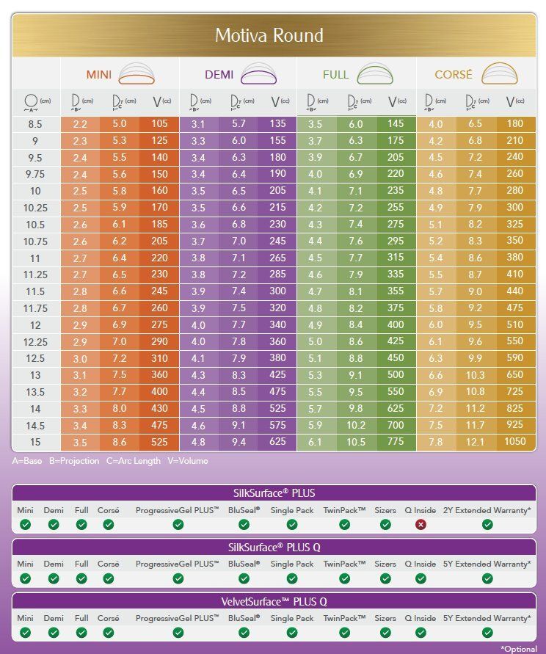Click CORSÉ volume 180 in 8.5 row

pyautogui.click(x=515, y=123)
